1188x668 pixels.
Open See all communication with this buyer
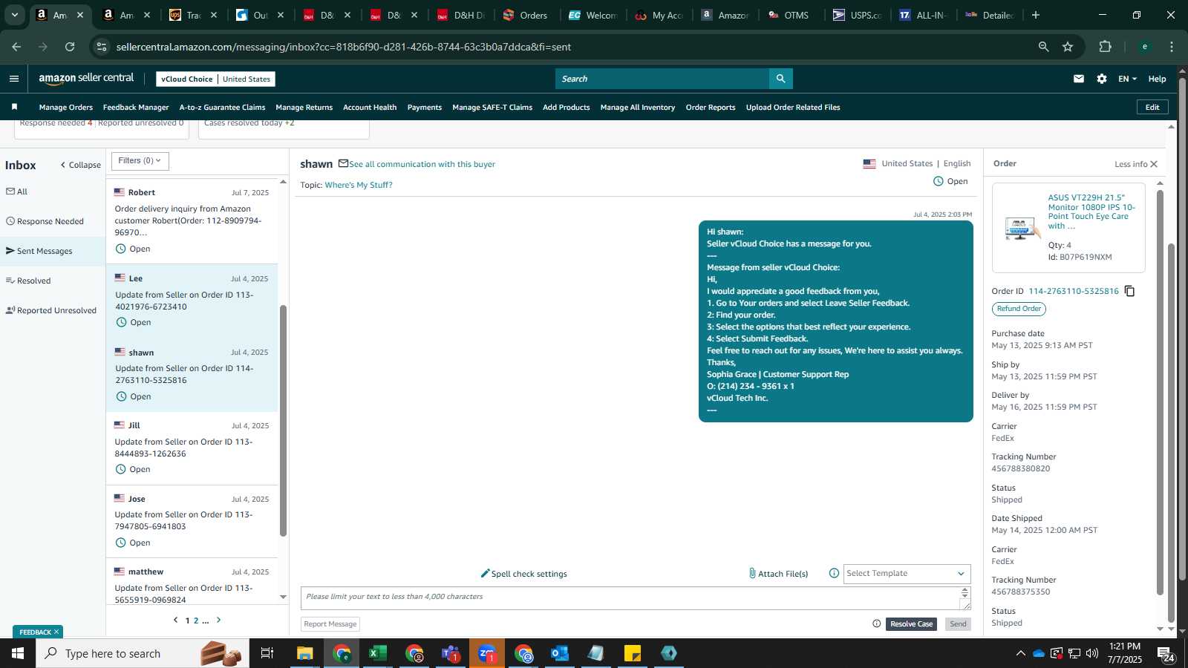pyautogui.click(x=422, y=164)
